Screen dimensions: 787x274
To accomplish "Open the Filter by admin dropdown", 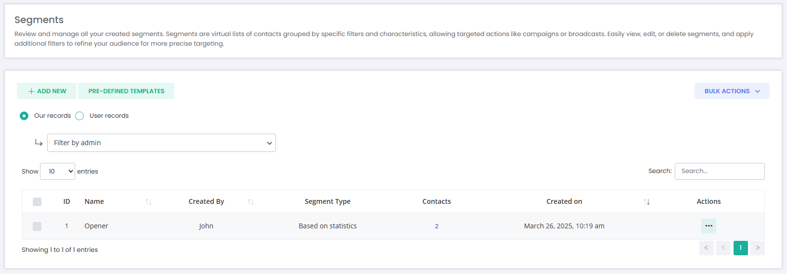I will [161, 143].
